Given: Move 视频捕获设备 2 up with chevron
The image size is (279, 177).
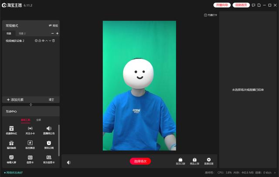Looking at the screenshot, I should (47, 41).
